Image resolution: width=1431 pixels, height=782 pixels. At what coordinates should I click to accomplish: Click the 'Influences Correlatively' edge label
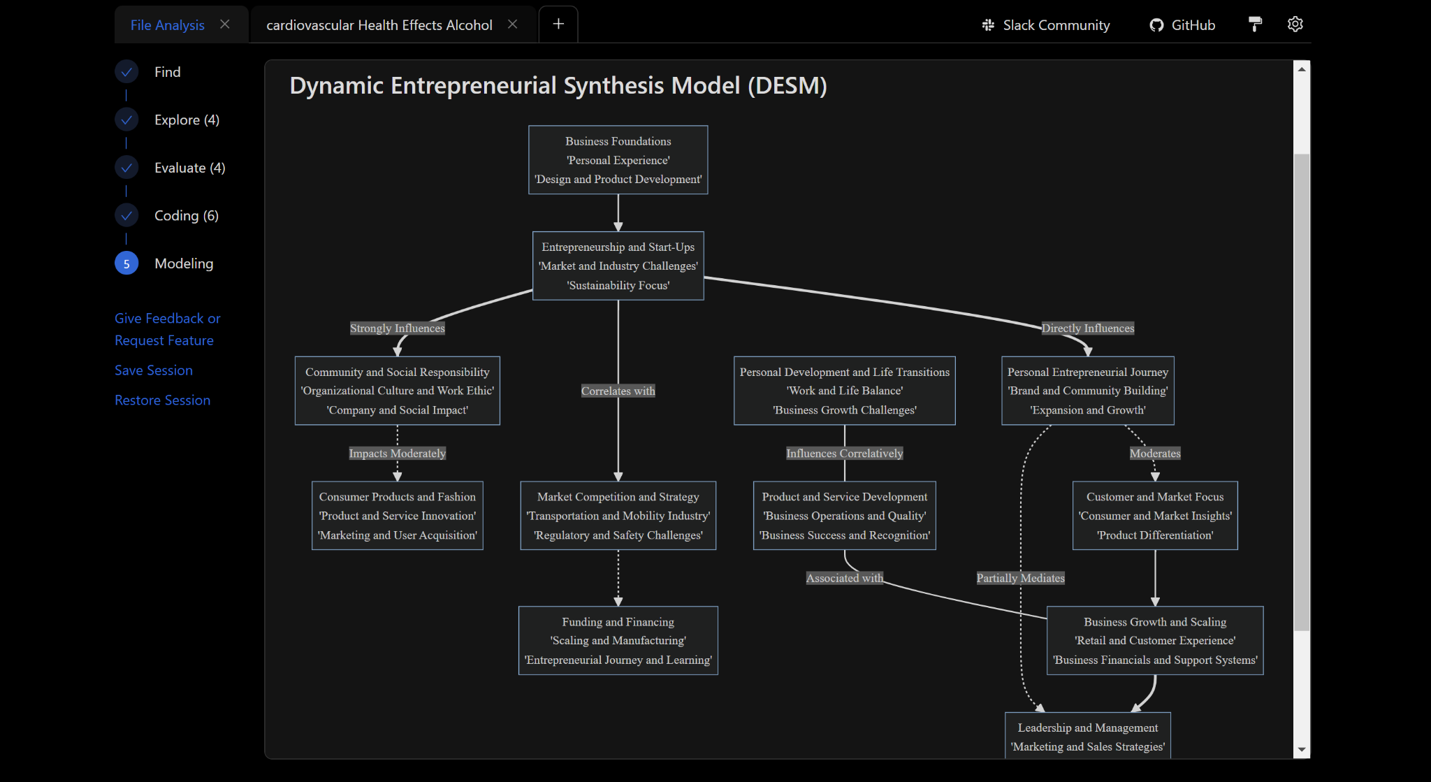844,454
